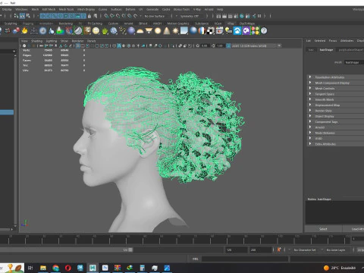Expand the Displacement Map section
The height and width of the screenshot is (273, 364).
click(335, 105)
